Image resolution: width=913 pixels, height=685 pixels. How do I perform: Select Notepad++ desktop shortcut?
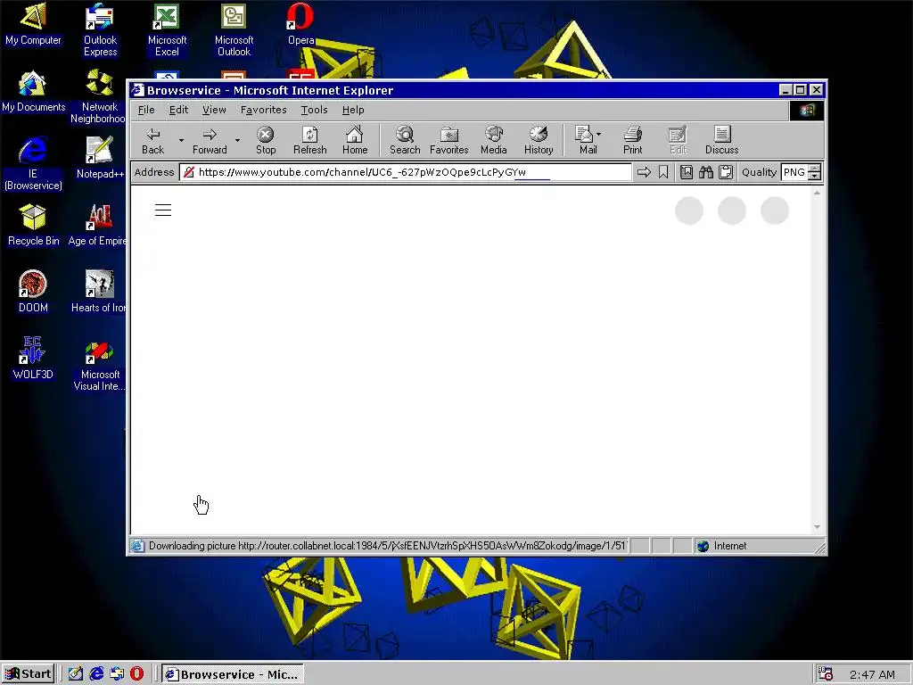pos(100,158)
